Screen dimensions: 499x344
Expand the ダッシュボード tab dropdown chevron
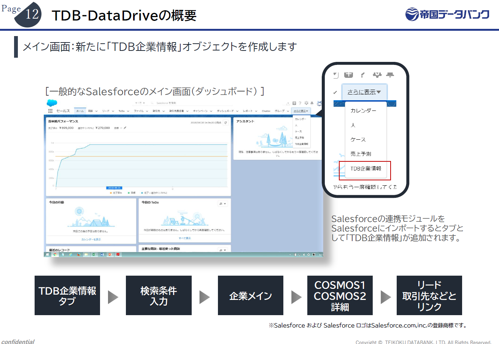(x=237, y=111)
